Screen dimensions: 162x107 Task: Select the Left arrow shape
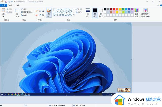[x=69, y=12]
